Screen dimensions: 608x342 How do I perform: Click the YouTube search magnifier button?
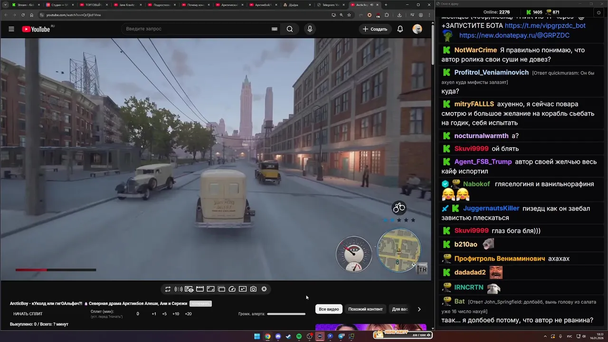click(x=290, y=29)
